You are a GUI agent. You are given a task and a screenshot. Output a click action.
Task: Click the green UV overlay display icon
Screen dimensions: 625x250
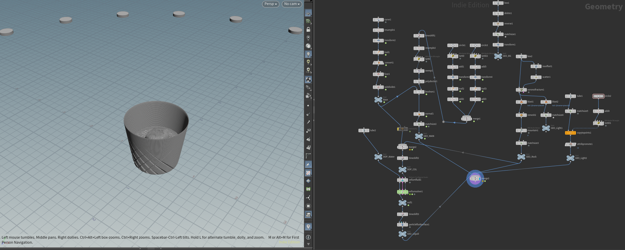[x=308, y=189]
